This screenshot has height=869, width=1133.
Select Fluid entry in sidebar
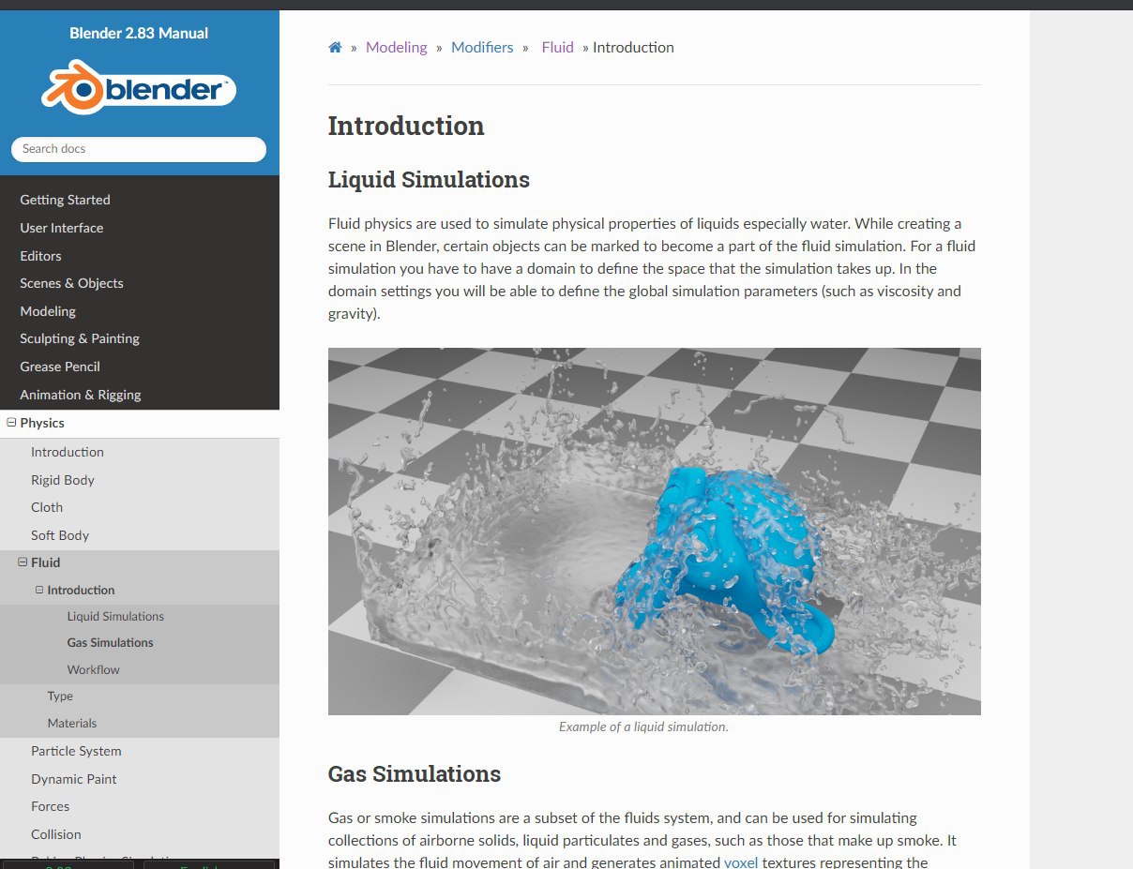click(x=45, y=562)
